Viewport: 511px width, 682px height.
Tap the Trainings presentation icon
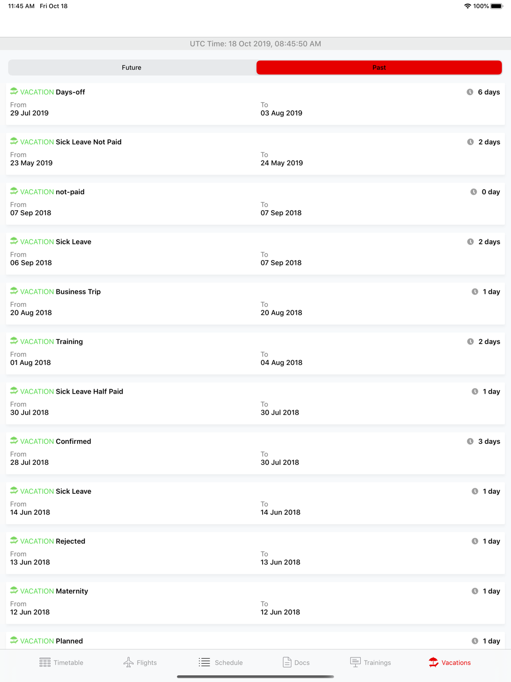click(355, 662)
